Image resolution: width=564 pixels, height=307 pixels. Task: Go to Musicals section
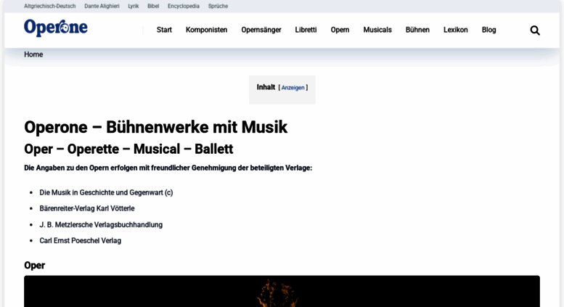pos(377,30)
